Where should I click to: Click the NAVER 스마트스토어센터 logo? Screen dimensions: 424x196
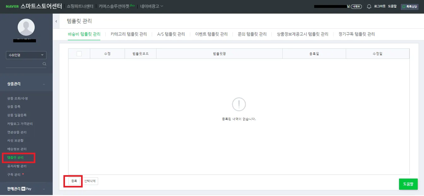point(33,6)
